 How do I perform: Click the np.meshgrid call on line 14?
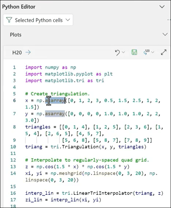coord(66,173)
